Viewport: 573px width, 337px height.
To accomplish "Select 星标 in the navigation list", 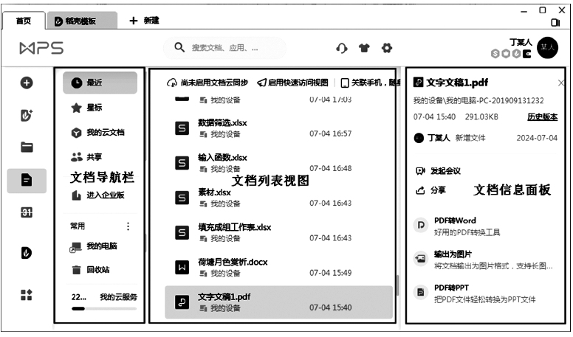I will click(x=94, y=108).
